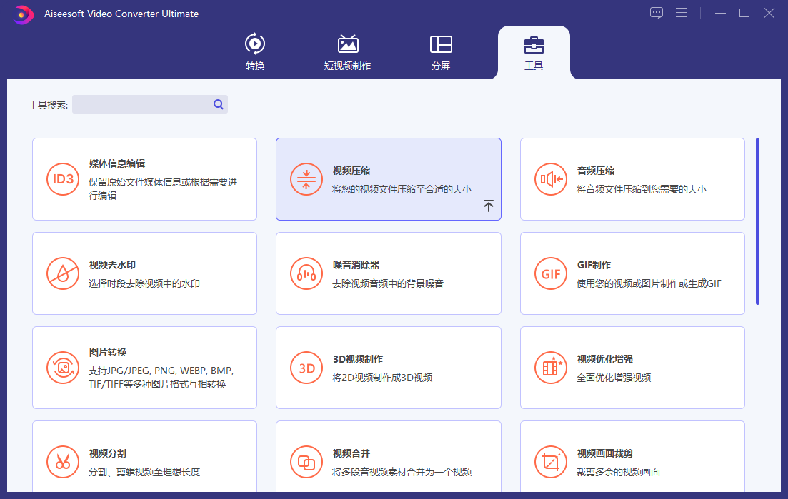
Task: Open the video cropper icon
Action: coord(551,462)
